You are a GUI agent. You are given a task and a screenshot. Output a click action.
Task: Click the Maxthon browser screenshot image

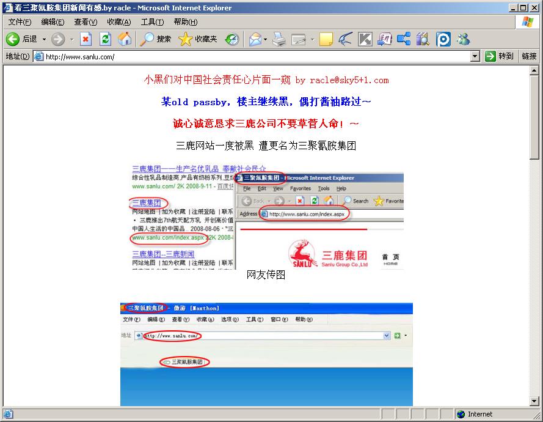pos(266,354)
